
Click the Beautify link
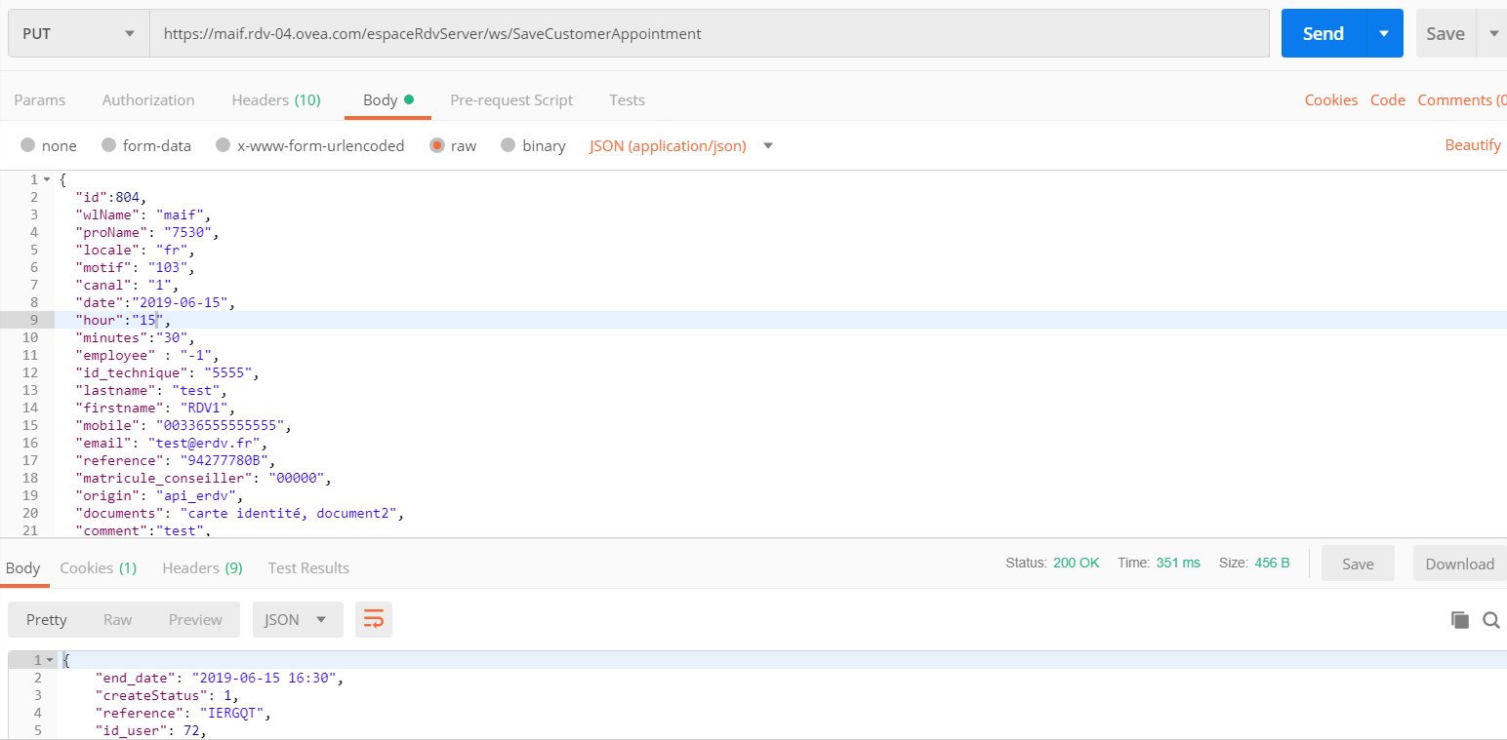1473,145
